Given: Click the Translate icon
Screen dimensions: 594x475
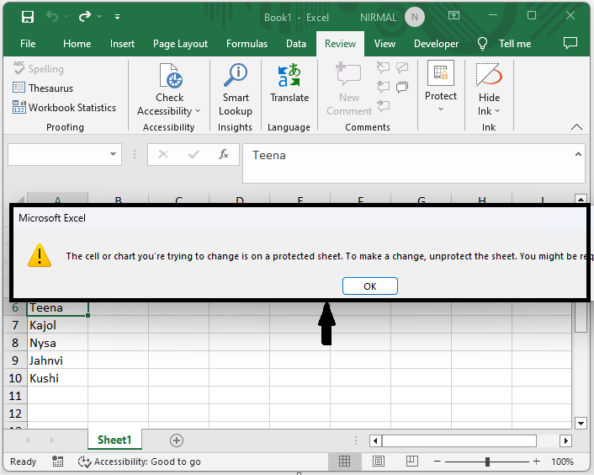Looking at the screenshot, I should [289, 76].
